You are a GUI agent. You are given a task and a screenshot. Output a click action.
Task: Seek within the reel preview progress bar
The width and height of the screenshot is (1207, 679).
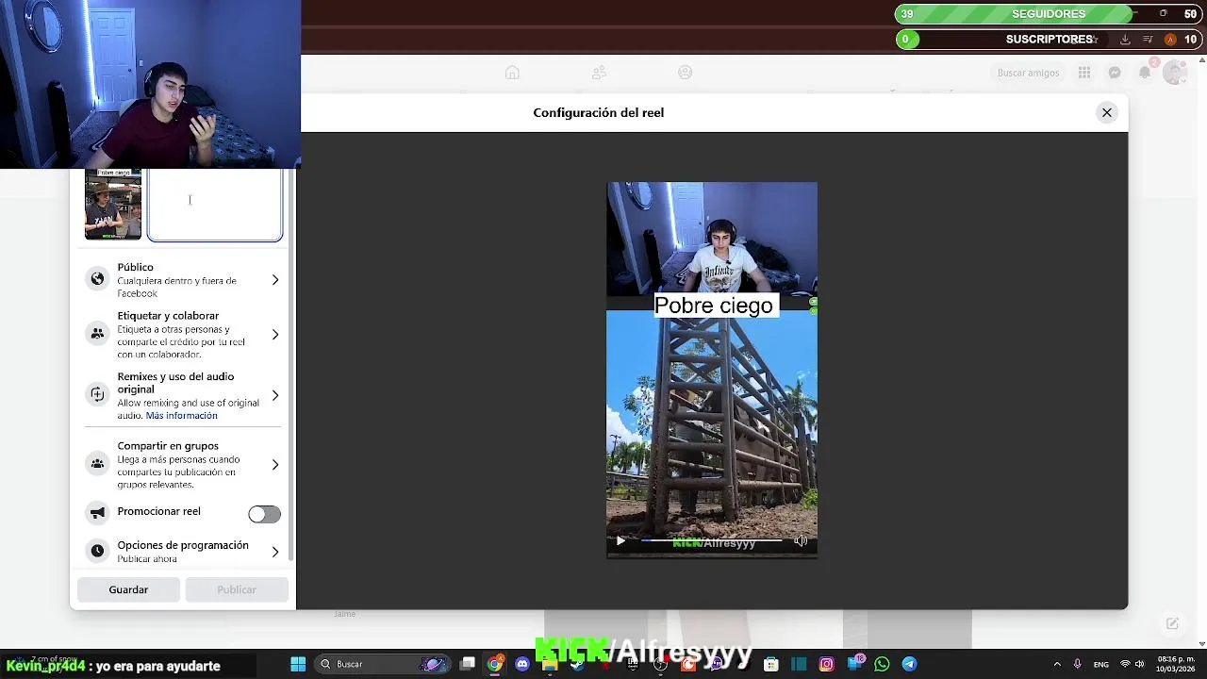click(711, 541)
